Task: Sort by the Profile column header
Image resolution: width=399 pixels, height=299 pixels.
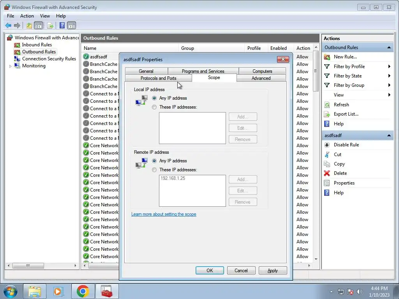Action: point(256,48)
